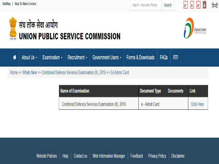Reset text size with normal A icon
This screenshot has height=164, width=219.
[192, 5]
